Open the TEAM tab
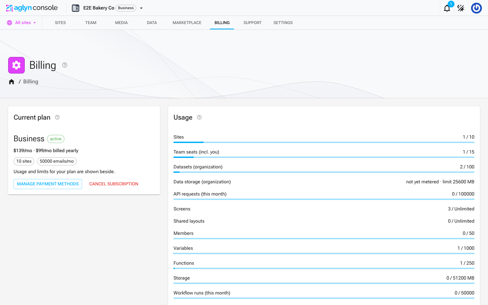 [x=91, y=23]
